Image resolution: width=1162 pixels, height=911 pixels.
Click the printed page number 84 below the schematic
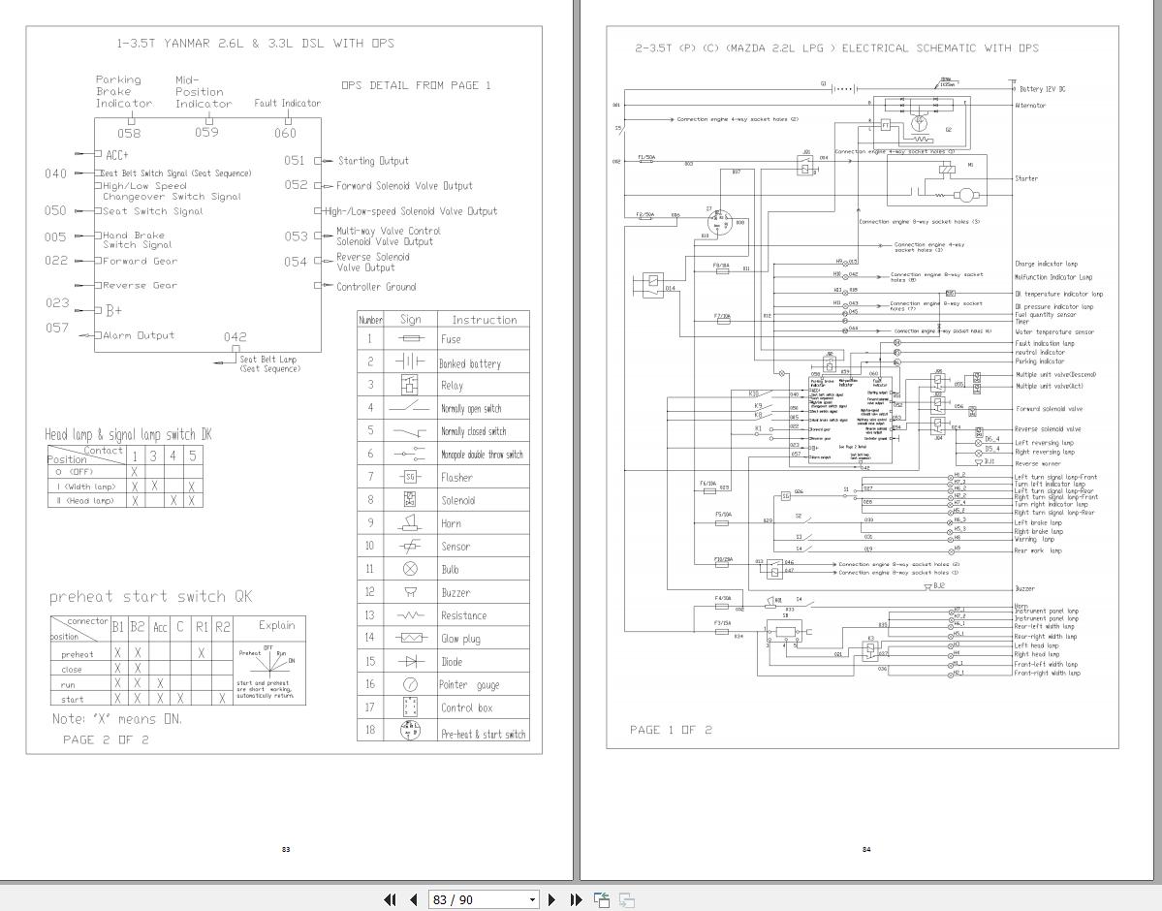point(866,850)
